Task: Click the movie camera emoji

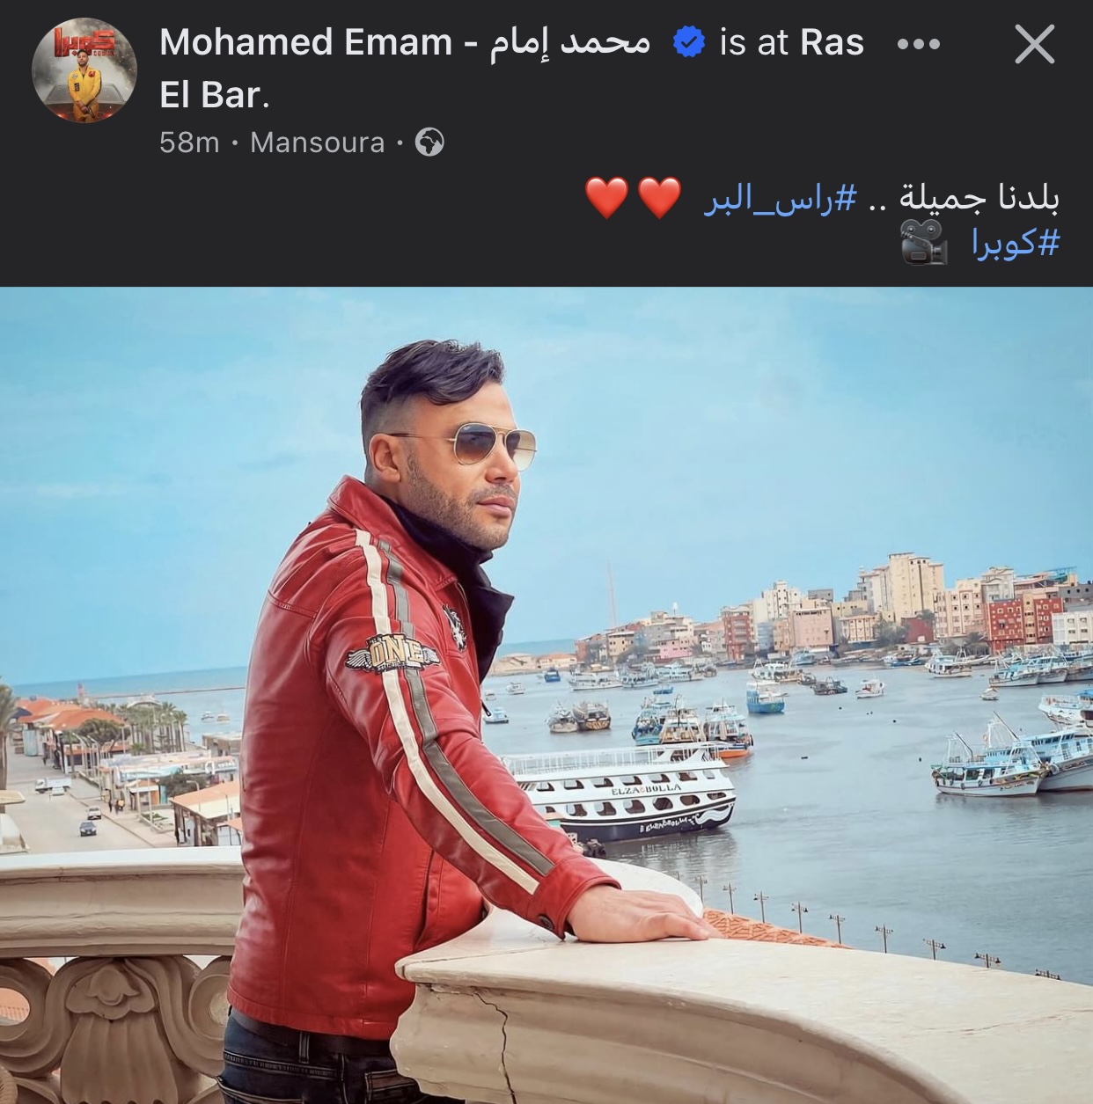Action: [924, 242]
